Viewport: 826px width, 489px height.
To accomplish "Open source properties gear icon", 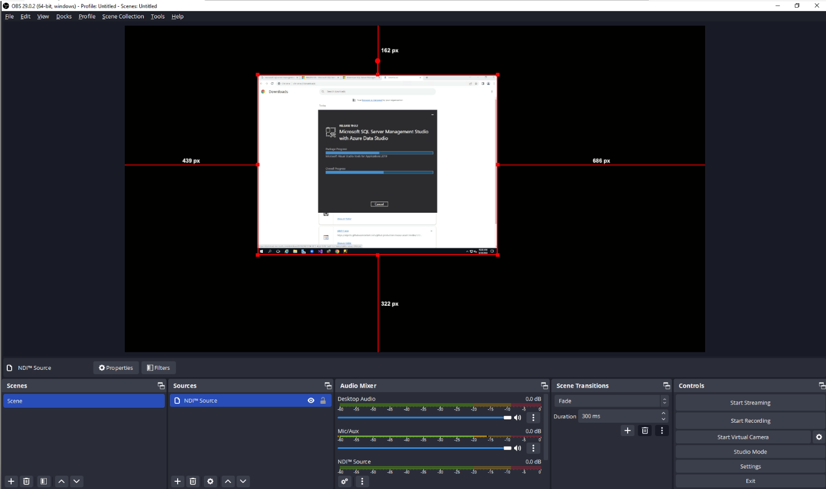I will coord(210,481).
